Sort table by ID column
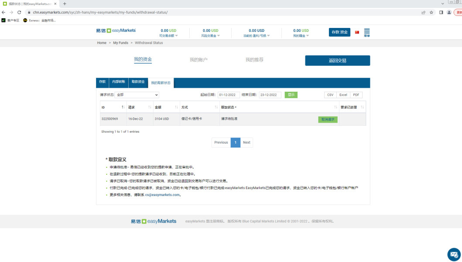This screenshot has height=262, width=462. pyautogui.click(x=113, y=107)
